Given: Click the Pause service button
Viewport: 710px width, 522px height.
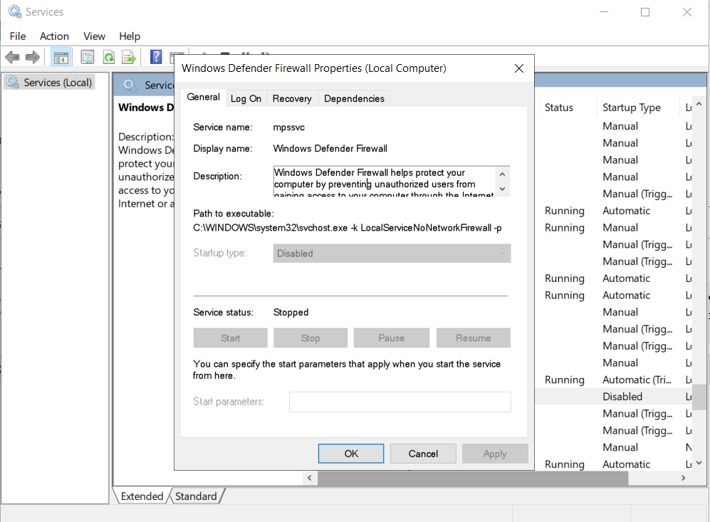Looking at the screenshot, I should coord(391,338).
